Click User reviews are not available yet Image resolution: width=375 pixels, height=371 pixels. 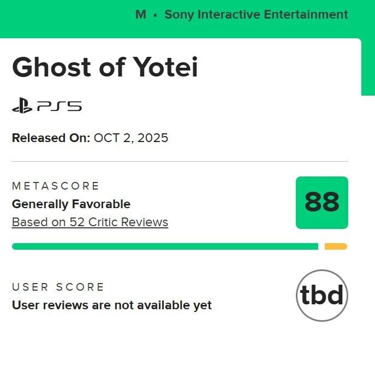coord(112,305)
